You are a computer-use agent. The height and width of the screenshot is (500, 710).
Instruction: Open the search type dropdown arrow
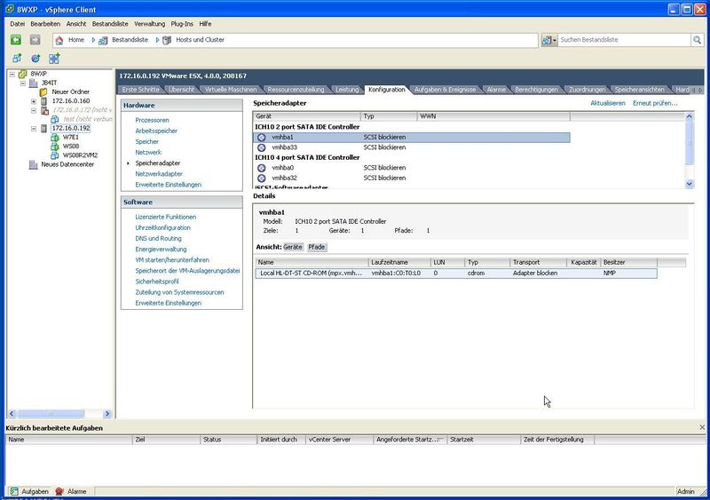tap(556, 40)
